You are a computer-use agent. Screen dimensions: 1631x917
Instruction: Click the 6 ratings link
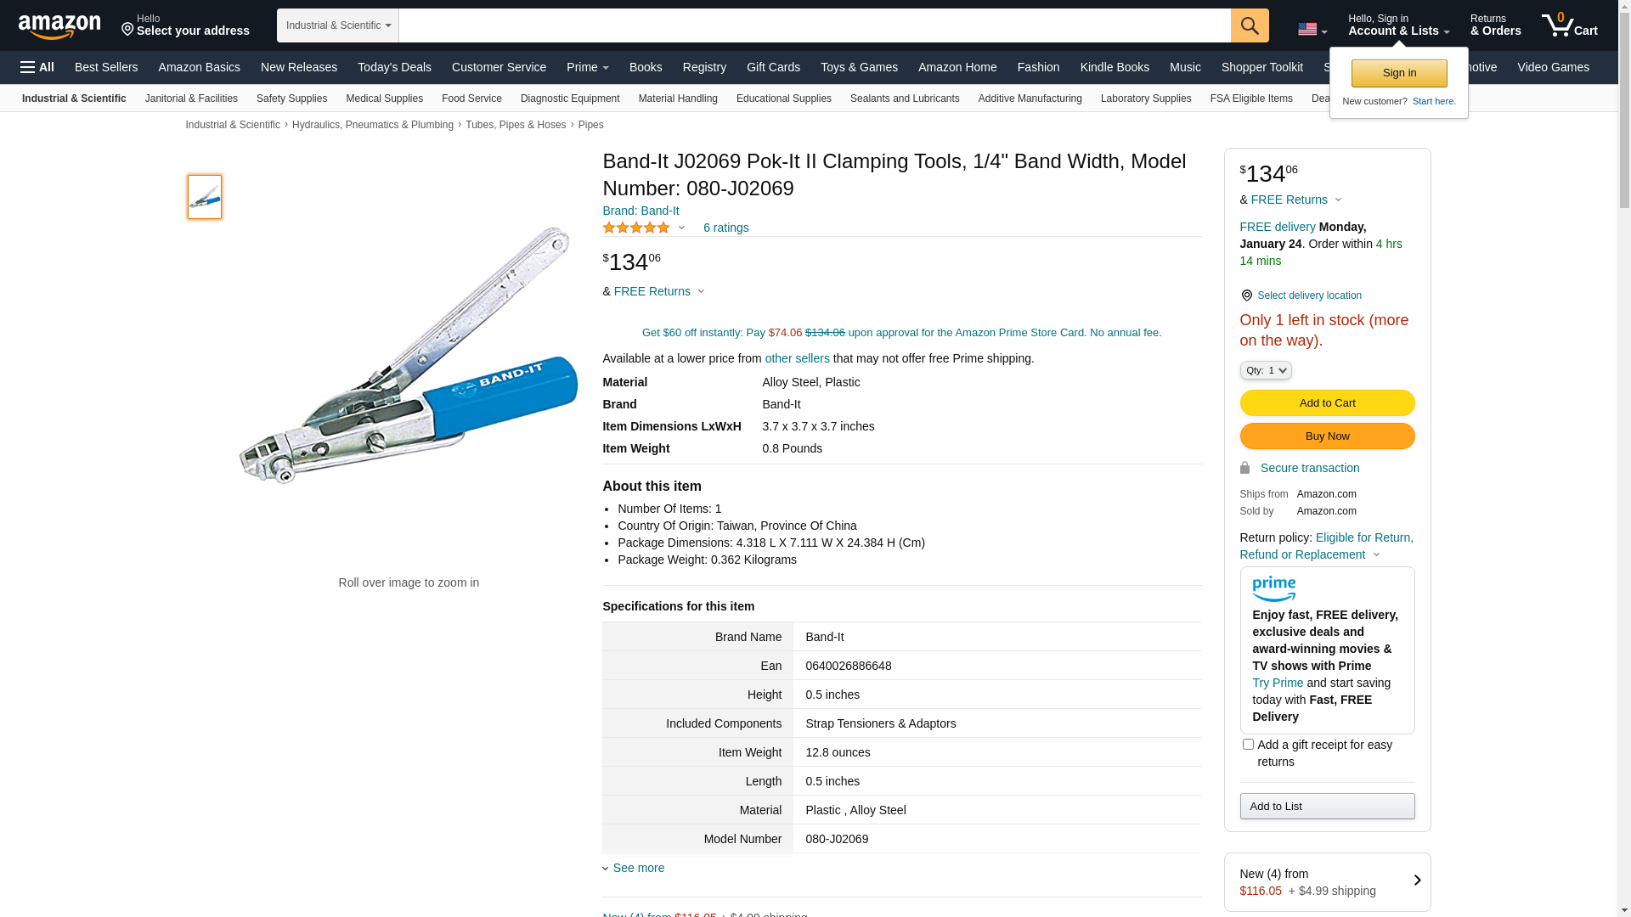(725, 228)
